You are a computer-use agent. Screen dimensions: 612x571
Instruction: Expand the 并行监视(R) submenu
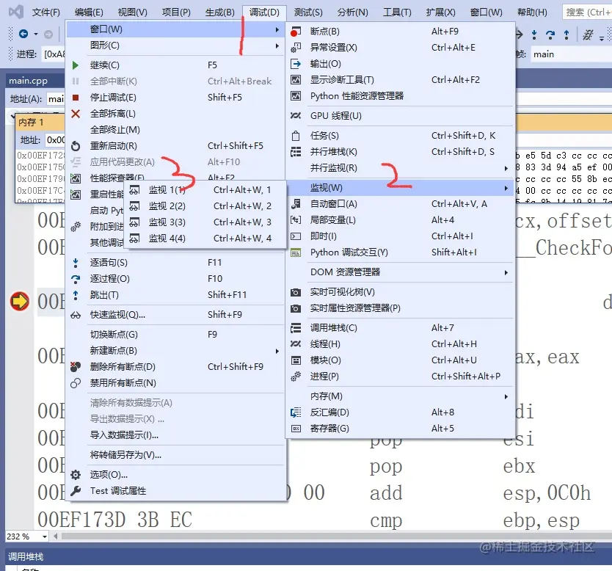(400, 168)
